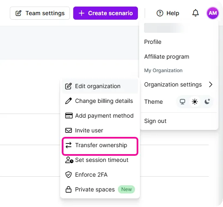Click the credit card icon for payment method

69,116
